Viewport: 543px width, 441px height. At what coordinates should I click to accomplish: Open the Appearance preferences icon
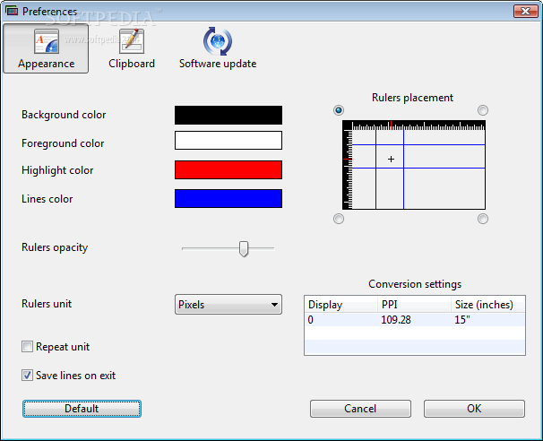(x=46, y=42)
